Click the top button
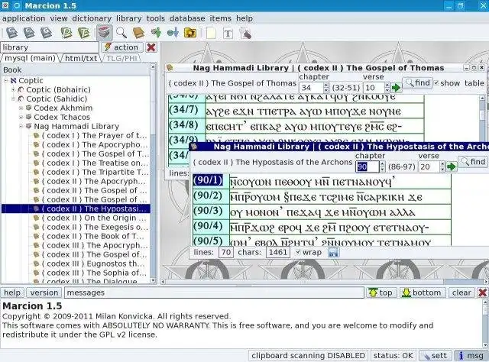The width and height of the screenshot is (489, 362). click(x=381, y=293)
